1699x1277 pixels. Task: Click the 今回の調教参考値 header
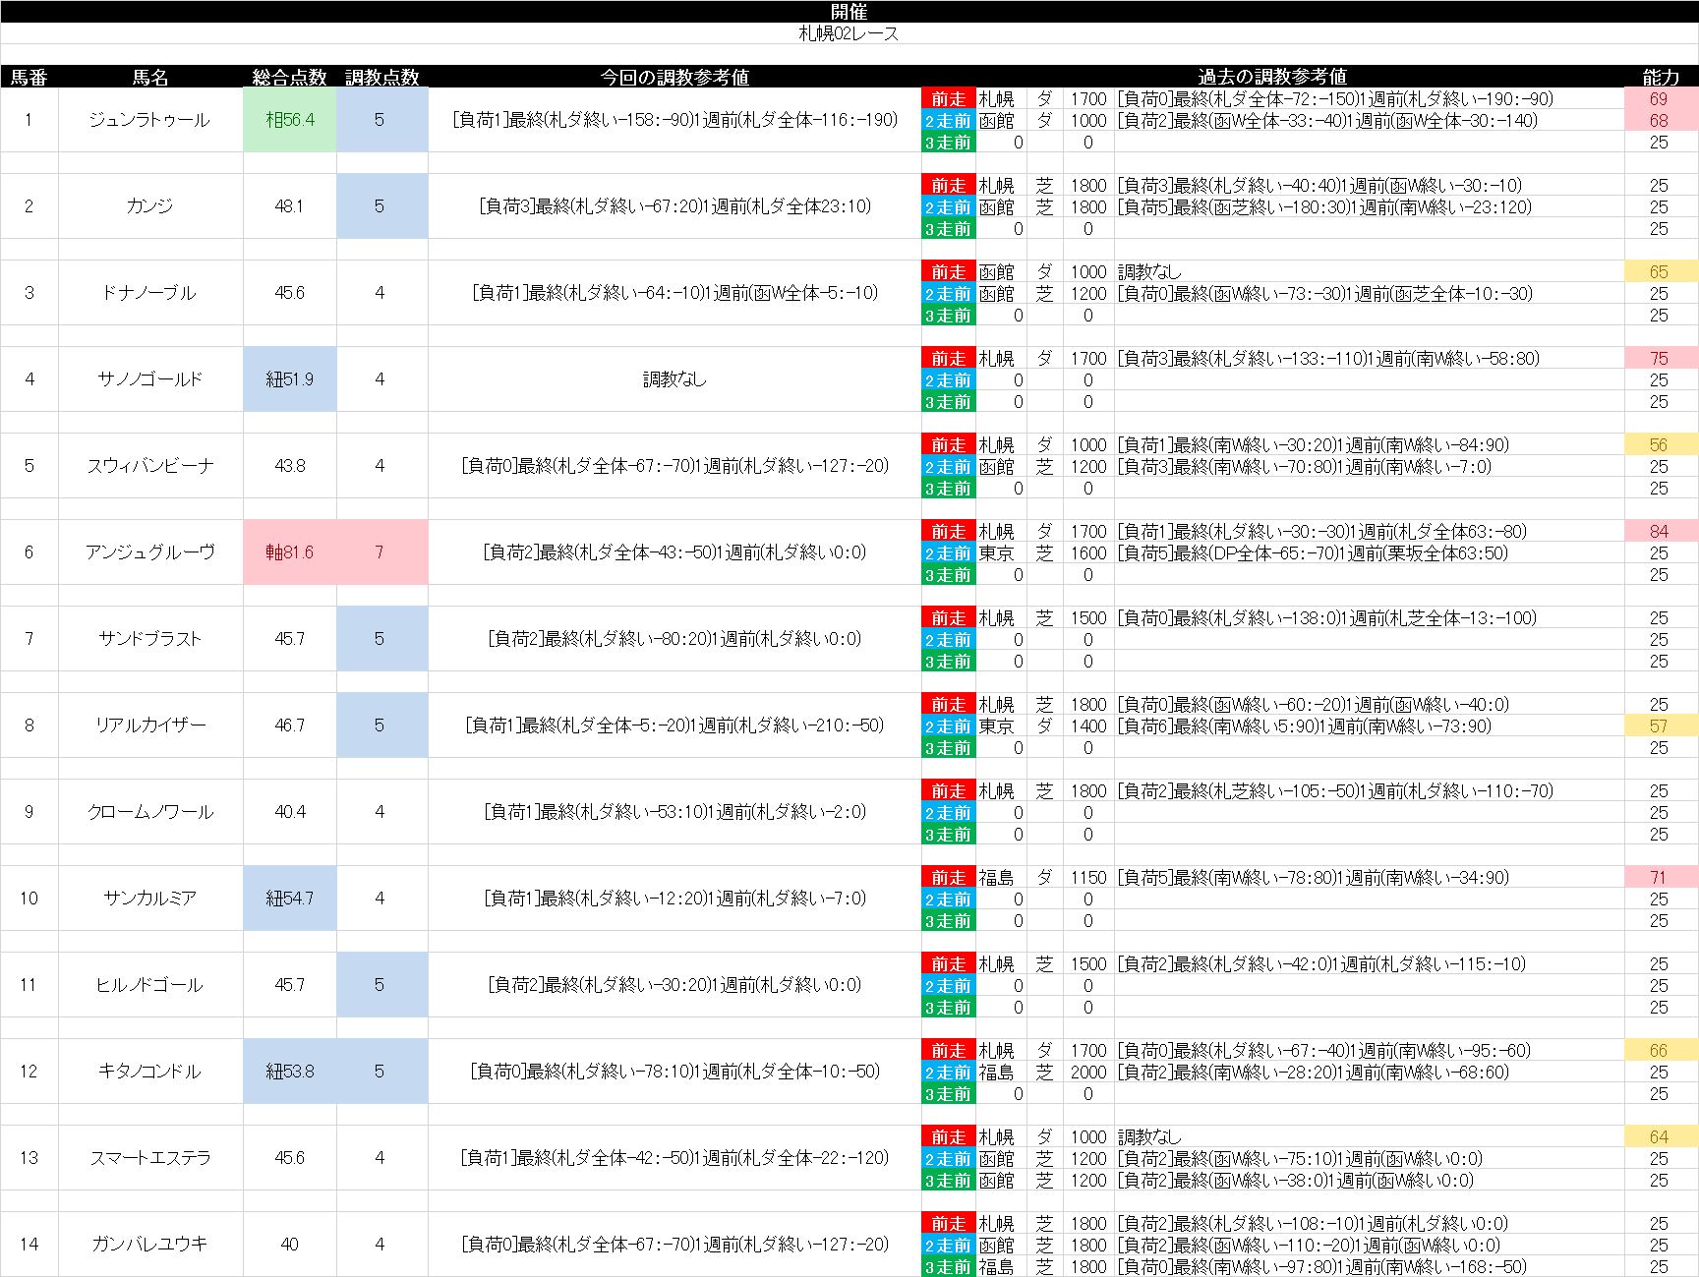(x=674, y=77)
